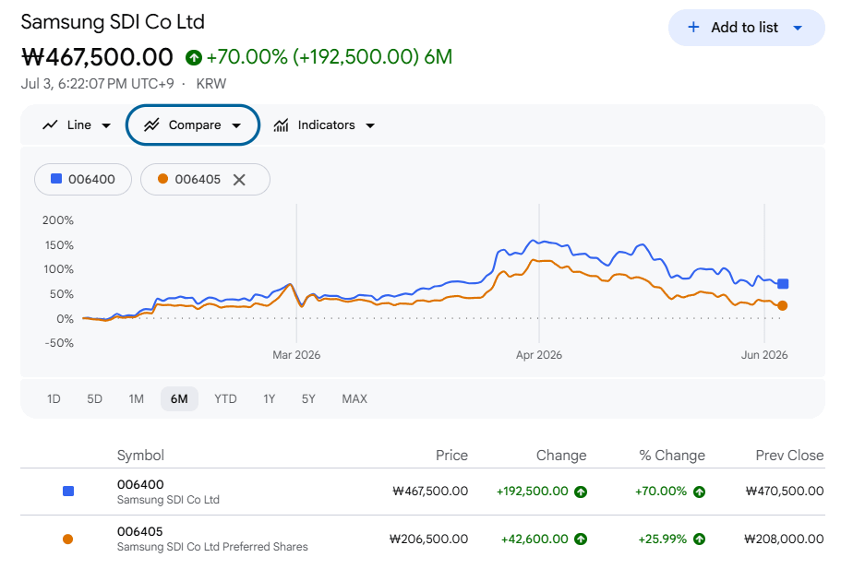Click the ₩467,500.00 headline price

coord(97,57)
